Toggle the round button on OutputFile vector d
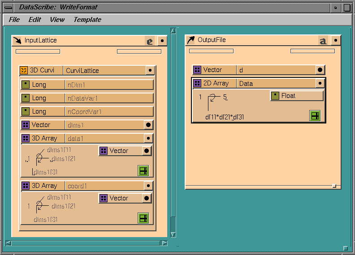 (x=319, y=70)
